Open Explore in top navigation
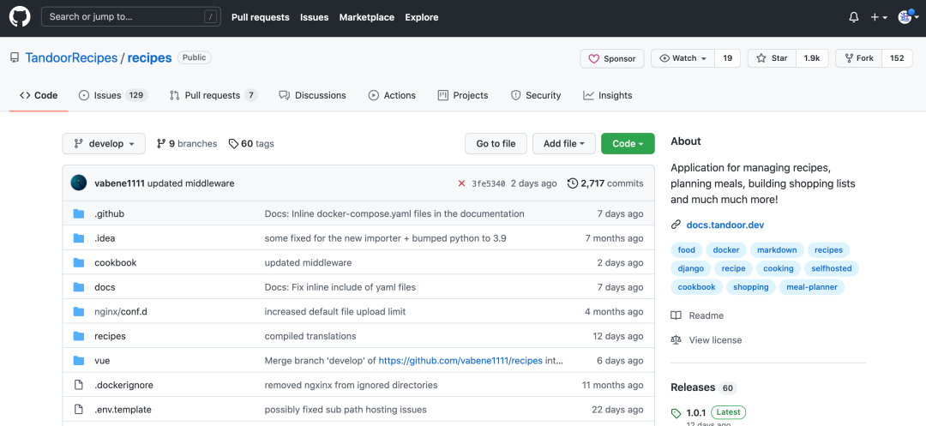The height and width of the screenshot is (426, 926). point(422,17)
